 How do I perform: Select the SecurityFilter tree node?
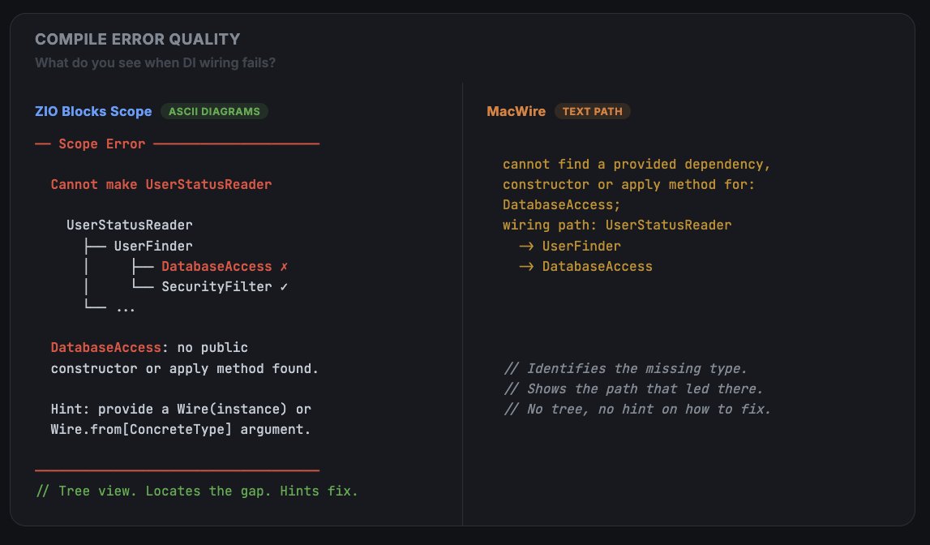[x=216, y=287]
